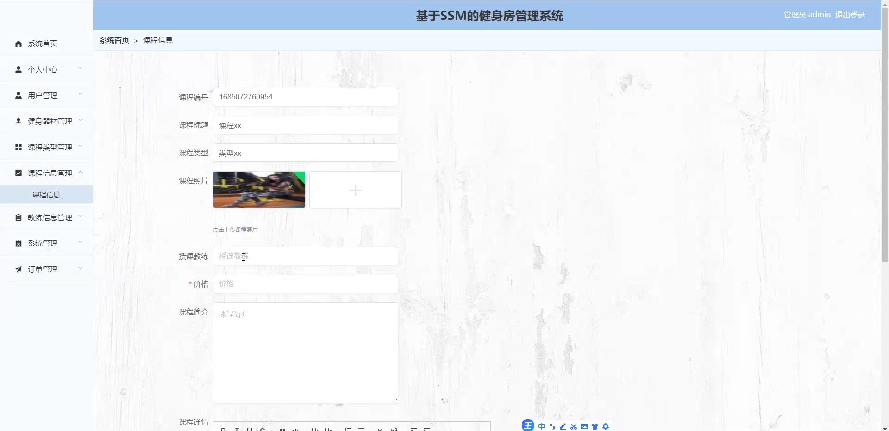Image resolution: width=889 pixels, height=431 pixels.
Task: Click the 课程类型 field showing 类型xx
Action: [306, 153]
